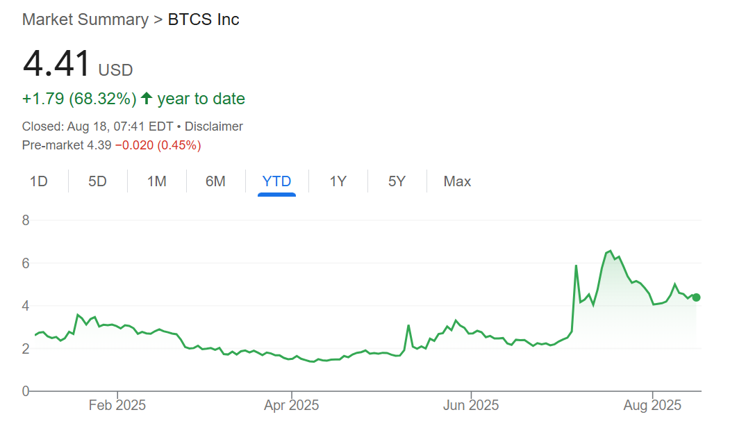
Task: Click the Apr 2025 axis label
Action: point(292,405)
